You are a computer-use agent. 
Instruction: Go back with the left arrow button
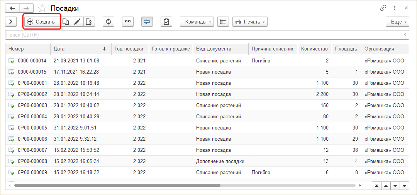click(12, 8)
